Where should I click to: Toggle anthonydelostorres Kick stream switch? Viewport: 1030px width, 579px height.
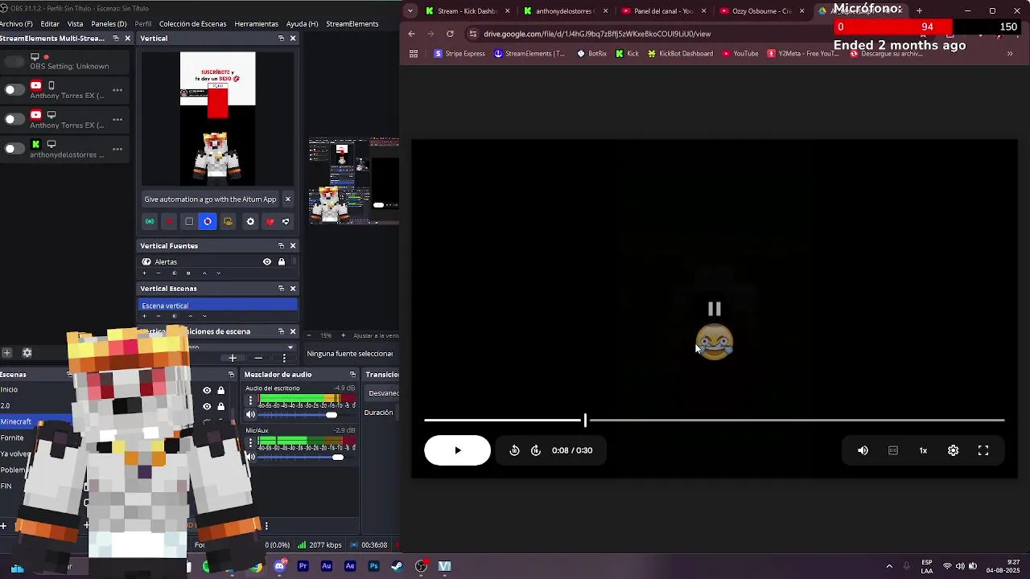pos(14,149)
